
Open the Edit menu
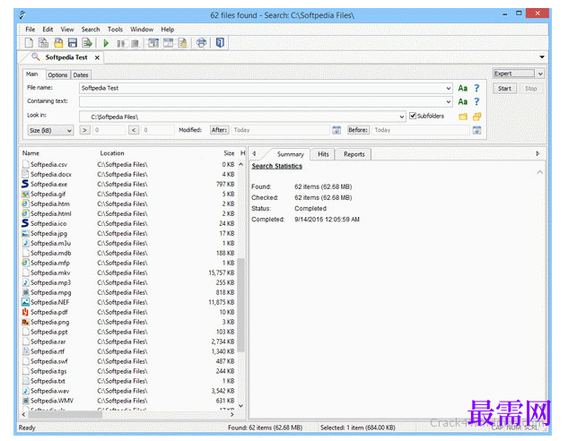(x=48, y=30)
